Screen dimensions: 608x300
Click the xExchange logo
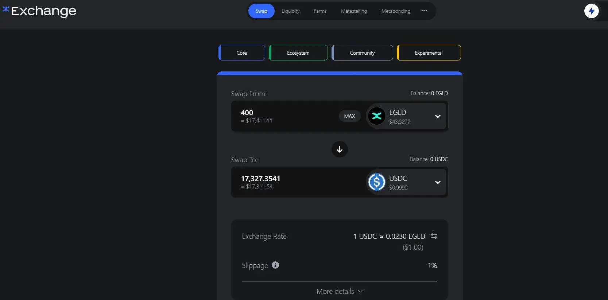coord(39,11)
